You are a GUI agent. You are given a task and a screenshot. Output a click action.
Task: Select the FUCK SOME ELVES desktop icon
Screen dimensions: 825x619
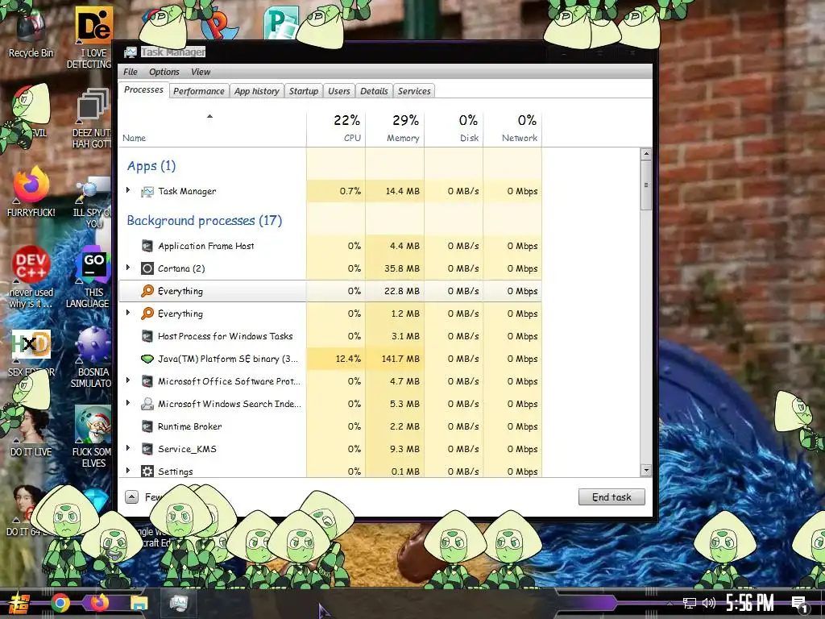93,437
